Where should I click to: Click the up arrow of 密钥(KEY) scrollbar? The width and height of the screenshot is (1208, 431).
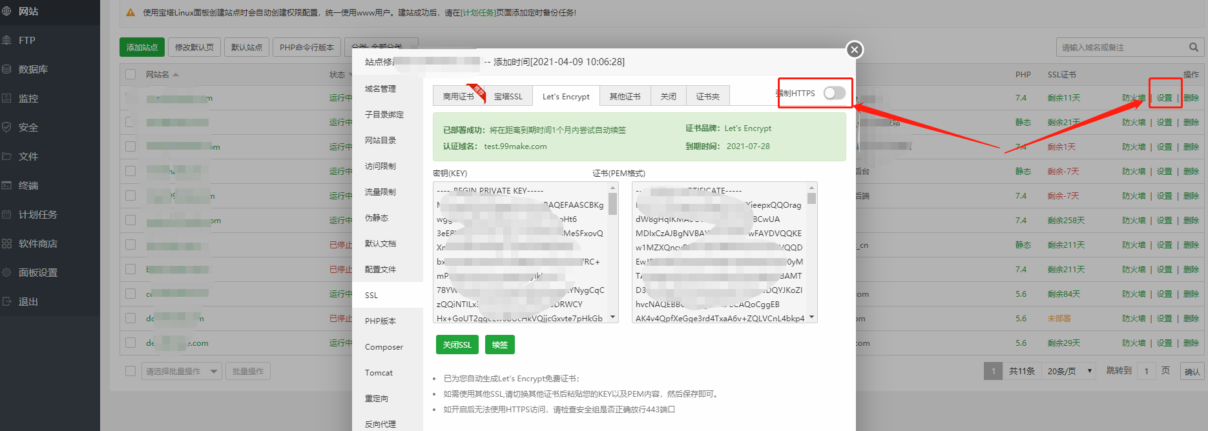coord(612,188)
